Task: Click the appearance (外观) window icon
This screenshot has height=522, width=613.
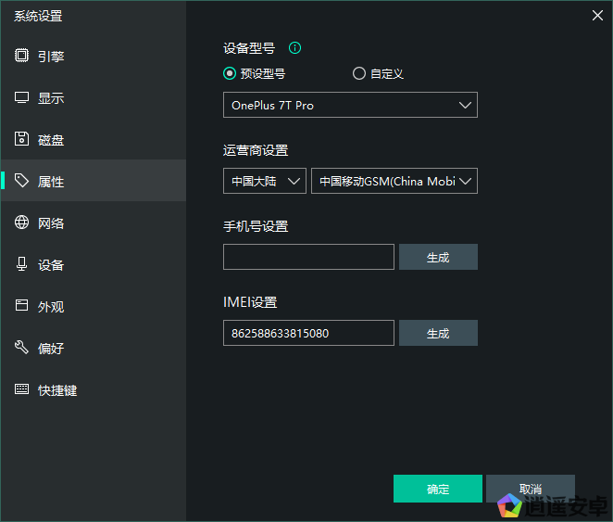Action: pos(22,306)
